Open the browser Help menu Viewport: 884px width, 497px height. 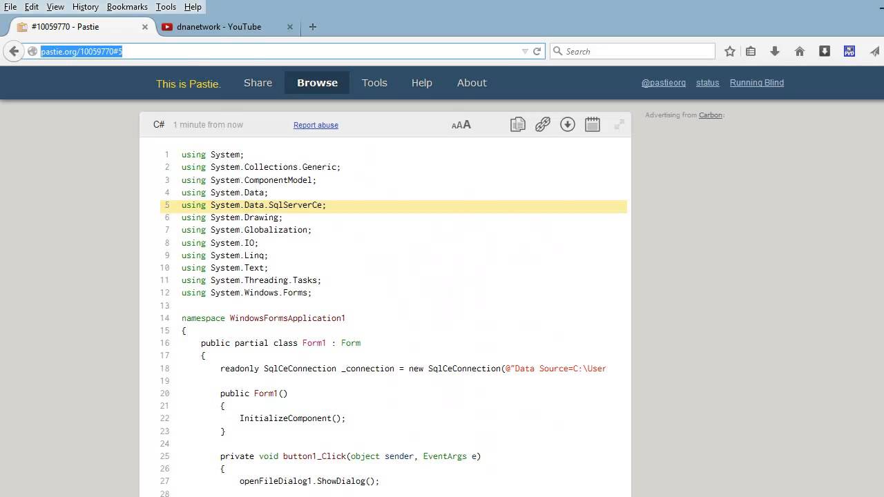[193, 6]
